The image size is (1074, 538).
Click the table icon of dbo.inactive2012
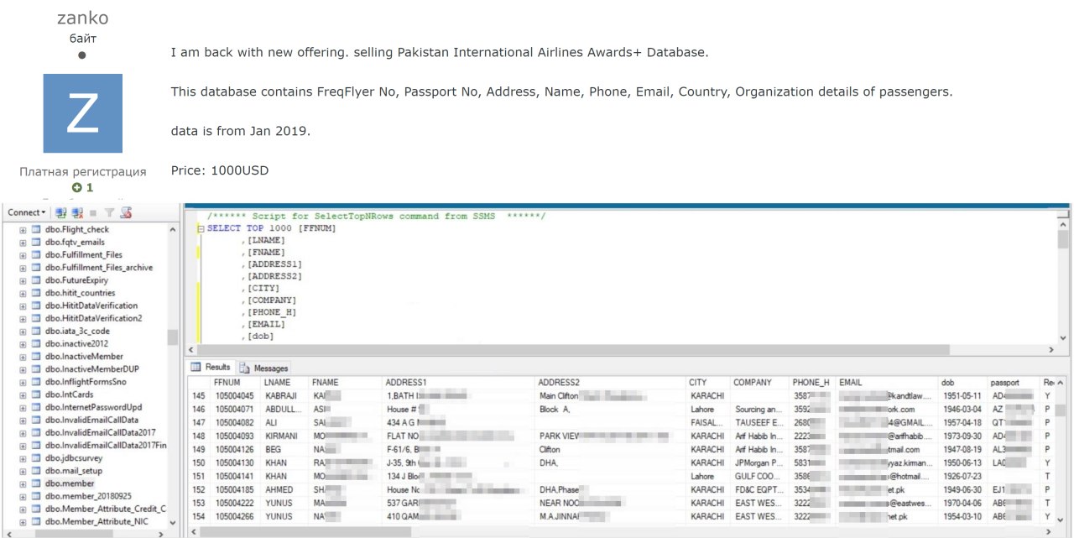click(x=36, y=344)
